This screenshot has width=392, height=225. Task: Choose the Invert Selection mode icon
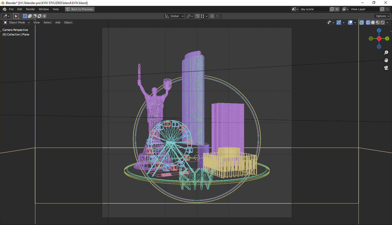click(40, 16)
